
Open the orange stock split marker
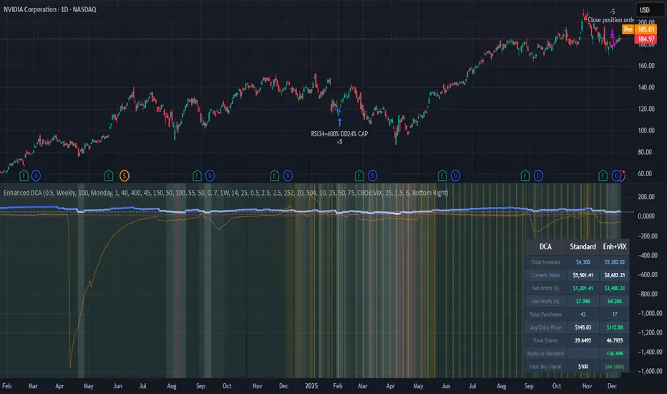[125, 176]
